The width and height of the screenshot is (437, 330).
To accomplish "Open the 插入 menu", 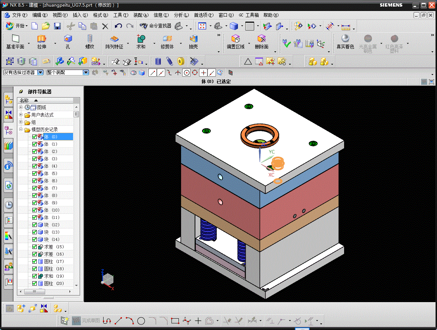I will [80, 15].
